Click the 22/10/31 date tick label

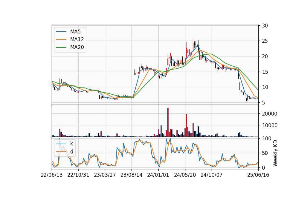point(78,175)
